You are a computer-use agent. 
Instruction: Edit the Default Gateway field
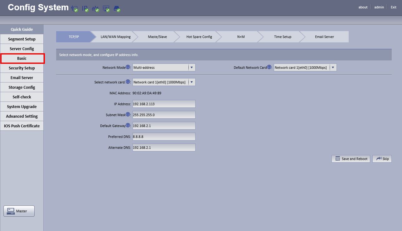pyautogui.click(x=164, y=126)
